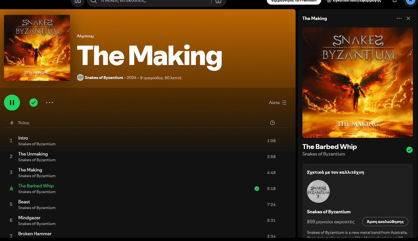Click the duration clock column header icon
The width and height of the screenshot is (418, 241).
[272, 123]
